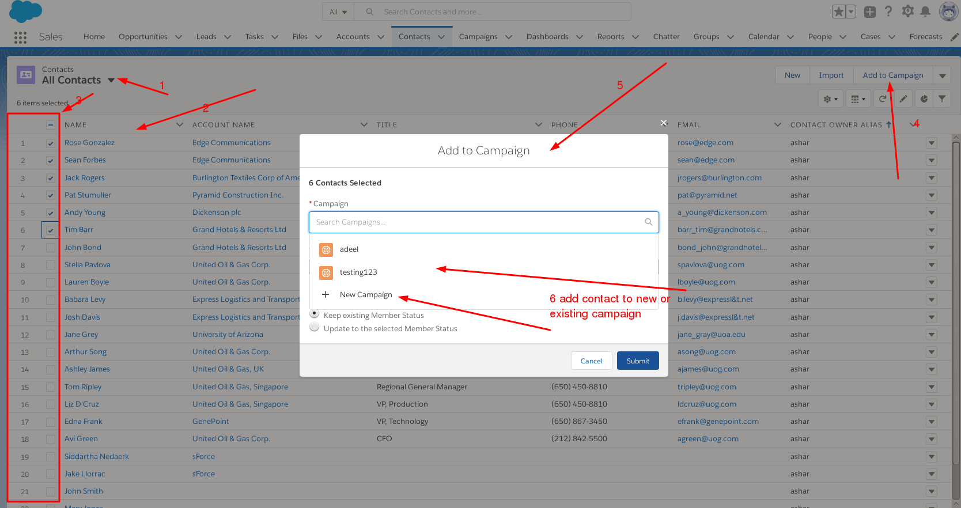Expand the Leads tab chevron

[228, 37]
